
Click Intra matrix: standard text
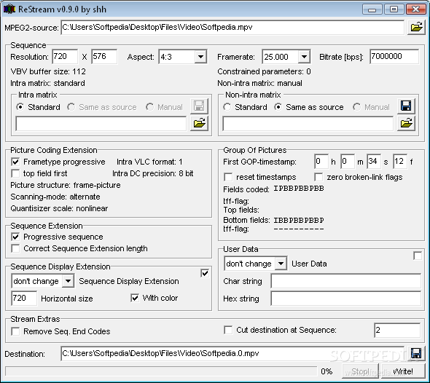coord(47,83)
